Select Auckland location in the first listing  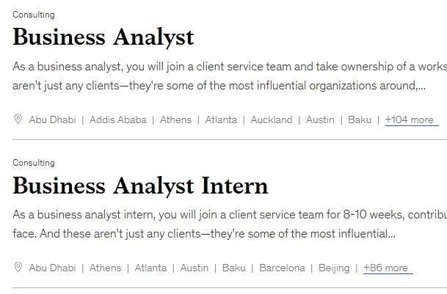click(272, 120)
